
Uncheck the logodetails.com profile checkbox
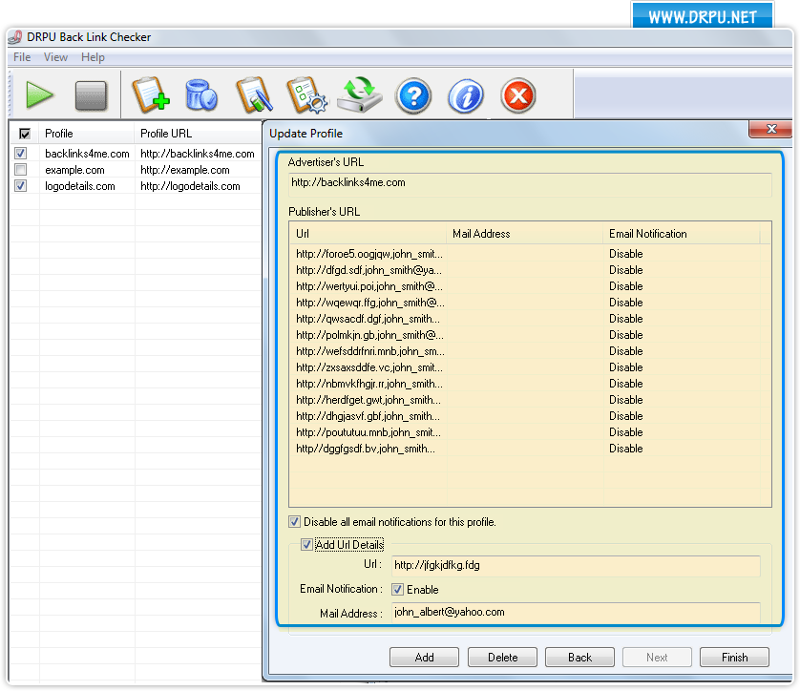tap(20, 185)
